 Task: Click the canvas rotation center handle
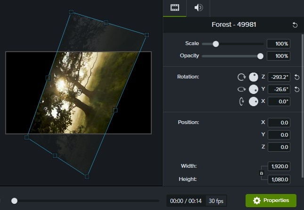click(79, 92)
